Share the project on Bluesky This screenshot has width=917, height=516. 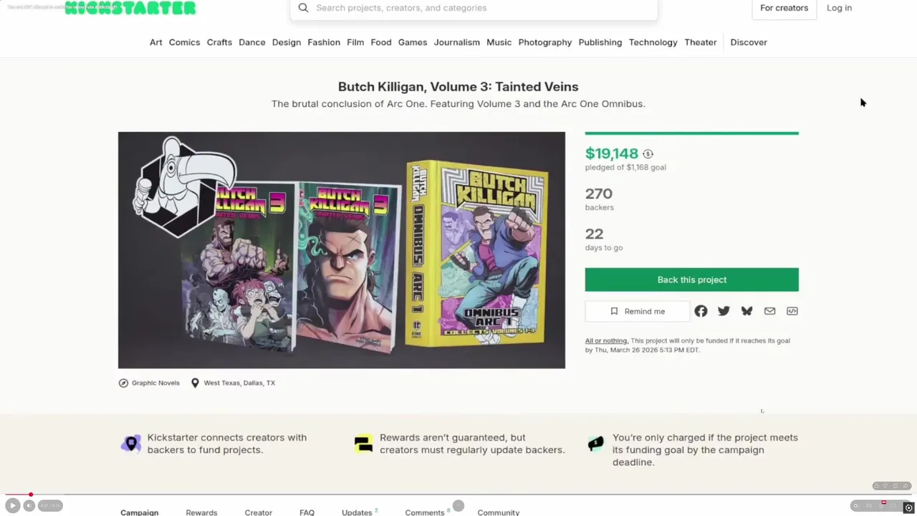[746, 311]
